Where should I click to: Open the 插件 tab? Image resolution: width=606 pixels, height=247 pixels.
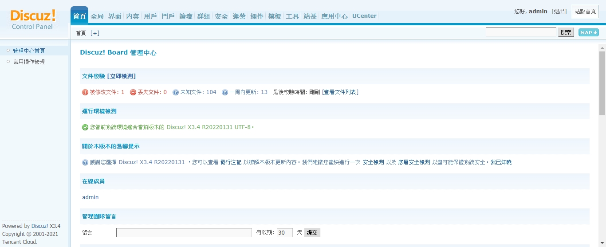click(x=257, y=16)
